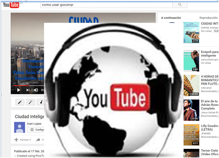Click the gear Configu... channel settings button

coord(36,130)
